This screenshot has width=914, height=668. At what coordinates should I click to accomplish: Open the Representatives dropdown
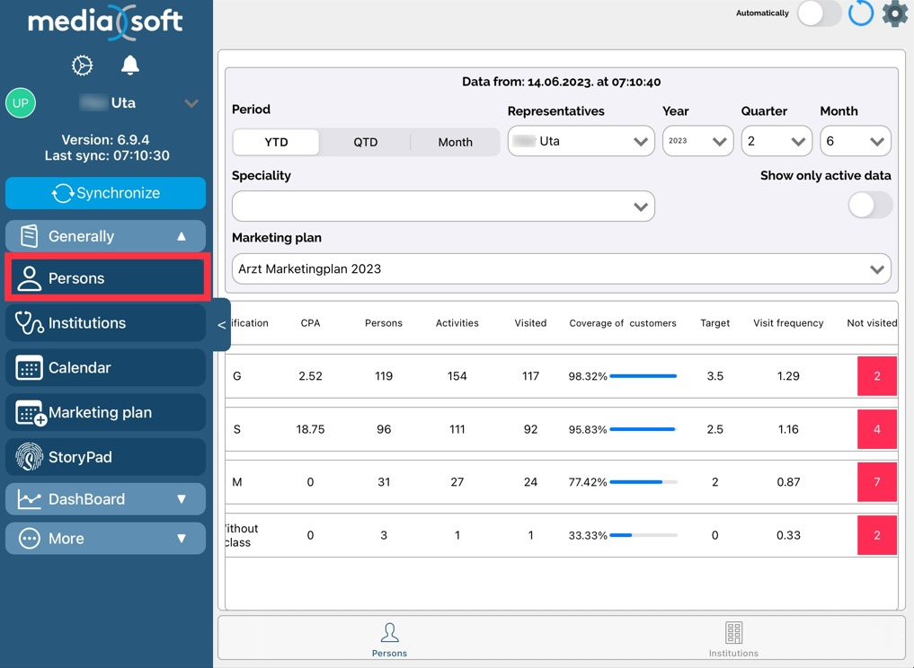pos(581,142)
